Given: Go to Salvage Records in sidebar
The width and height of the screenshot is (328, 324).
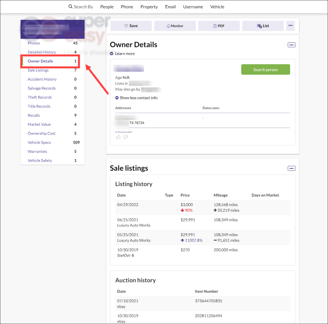Looking at the screenshot, I should (x=42, y=88).
